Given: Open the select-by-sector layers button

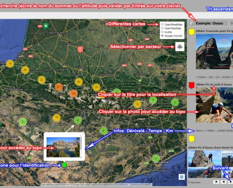Looking at the screenshot, I should [x=180, y=47].
